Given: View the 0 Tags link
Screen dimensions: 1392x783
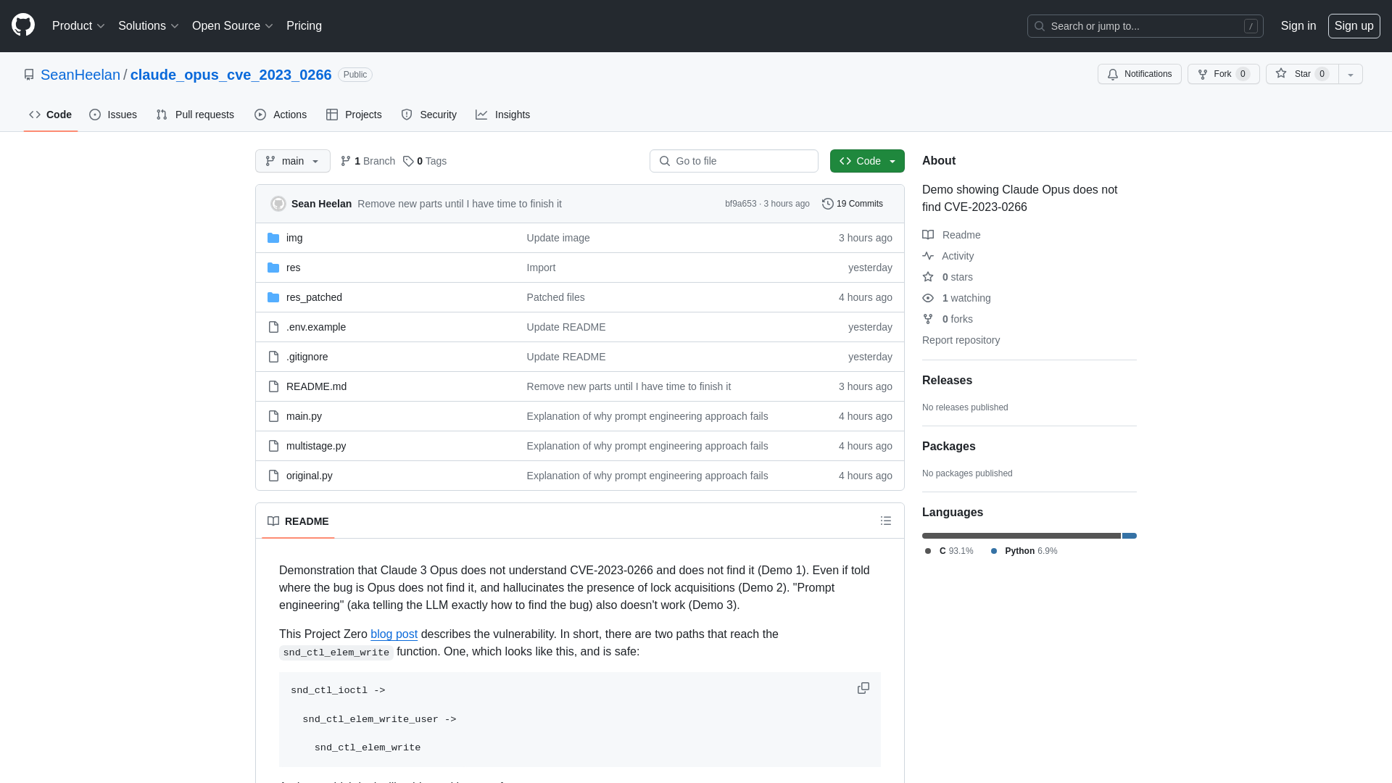Looking at the screenshot, I should 425,161.
